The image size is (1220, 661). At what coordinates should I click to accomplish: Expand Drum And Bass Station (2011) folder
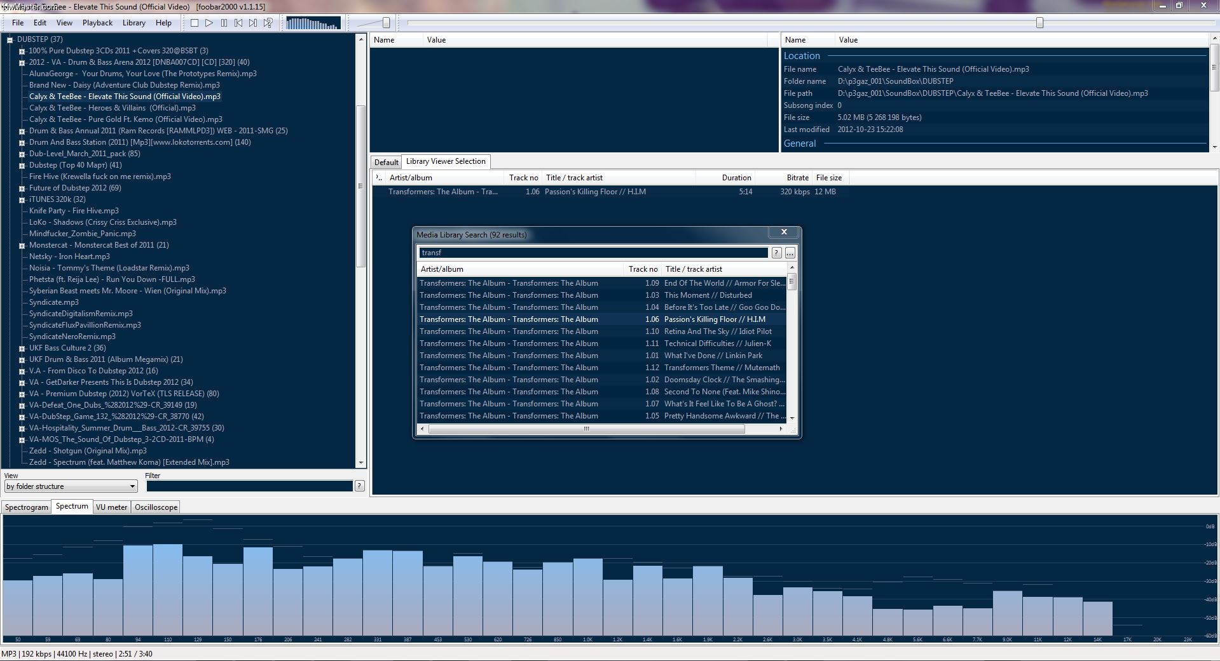22,142
